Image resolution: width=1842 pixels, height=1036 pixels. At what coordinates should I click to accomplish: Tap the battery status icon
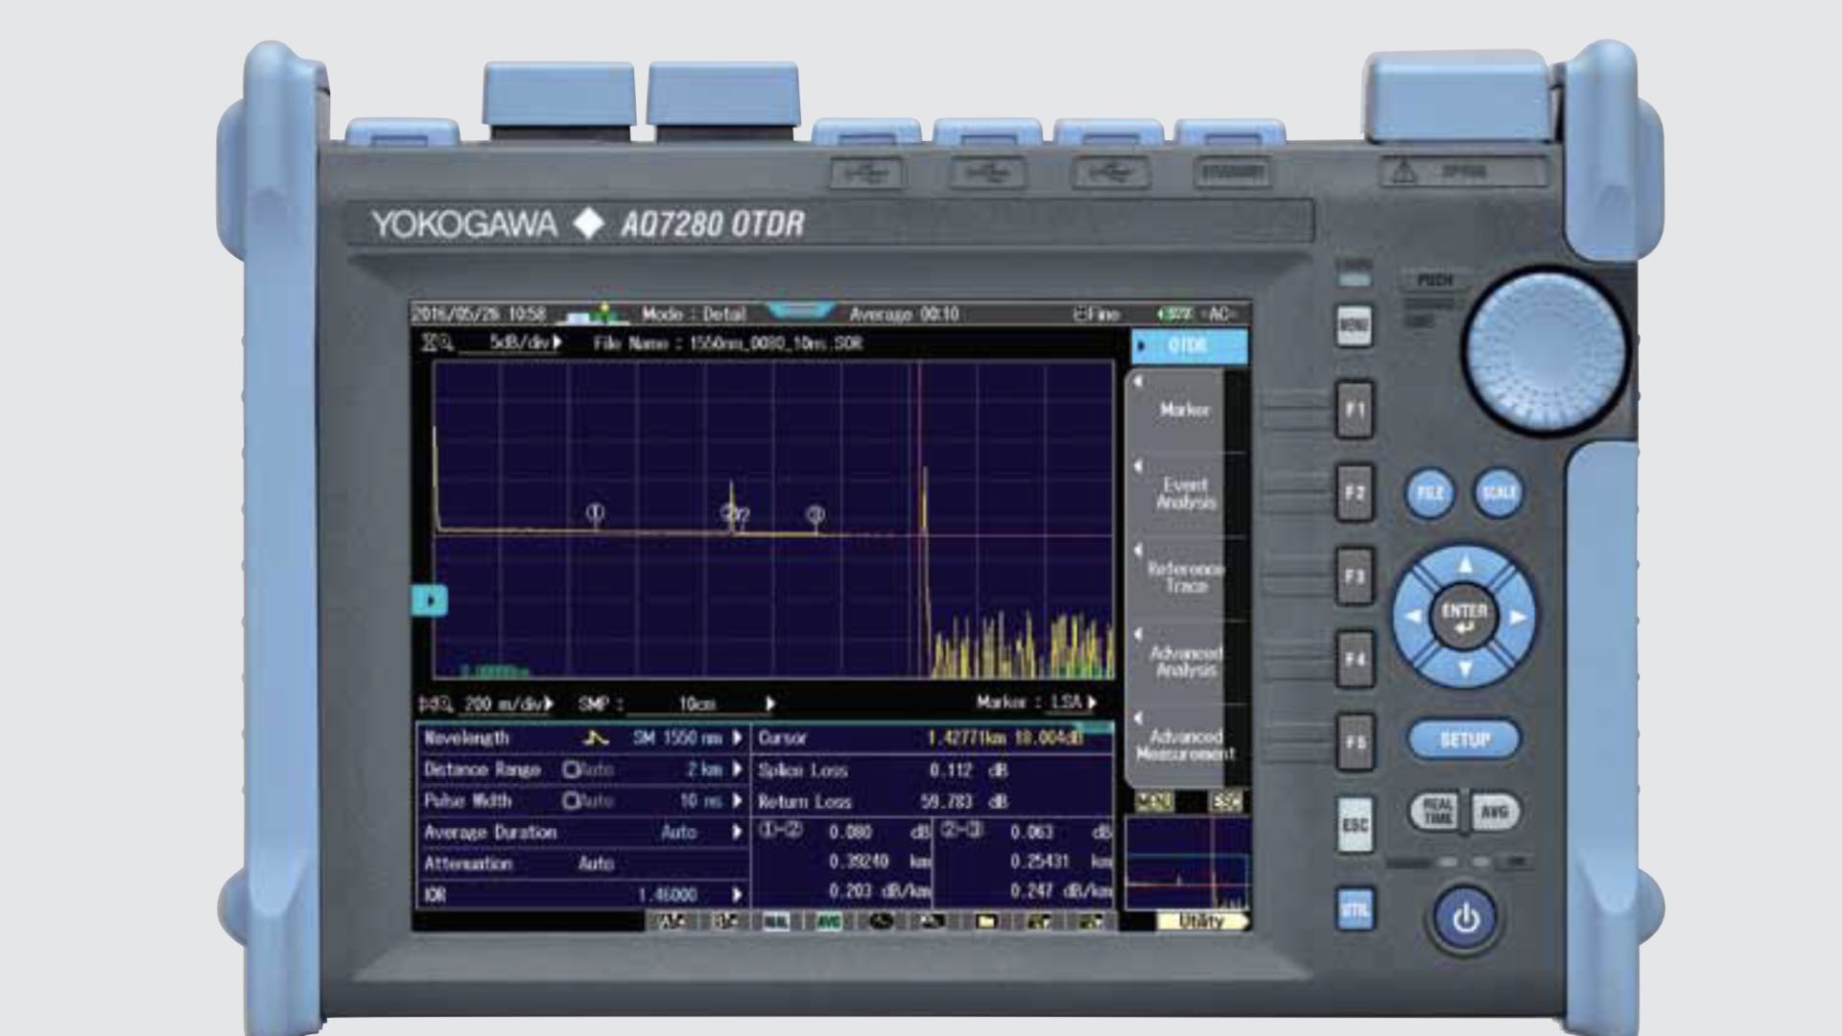pyautogui.click(x=1173, y=314)
